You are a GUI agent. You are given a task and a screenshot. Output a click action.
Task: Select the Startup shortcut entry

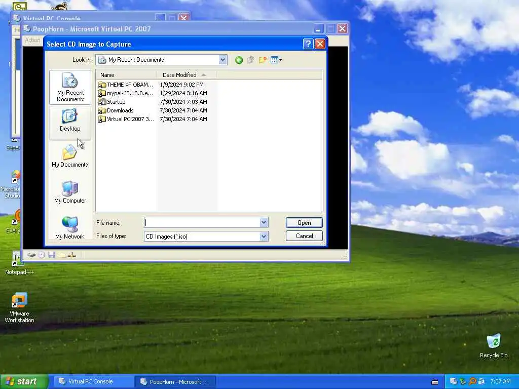112,102
